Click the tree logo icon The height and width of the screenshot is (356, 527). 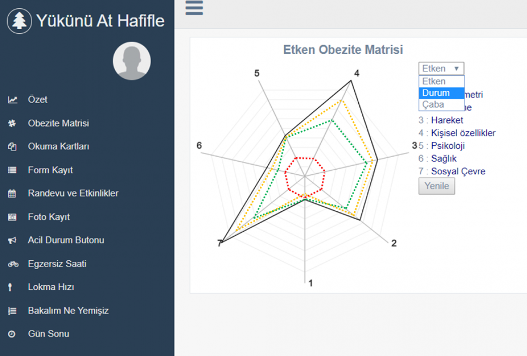pyautogui.click(x=19, y=21)
